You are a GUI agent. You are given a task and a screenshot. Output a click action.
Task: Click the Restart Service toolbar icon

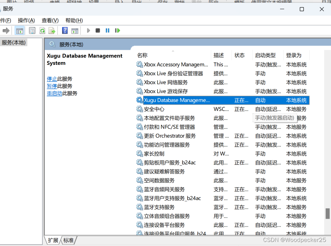117,31
